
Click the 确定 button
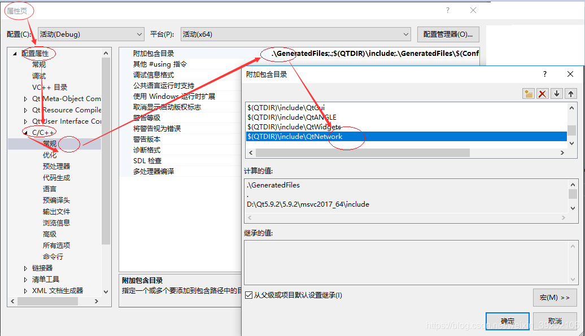click(508, 321)
